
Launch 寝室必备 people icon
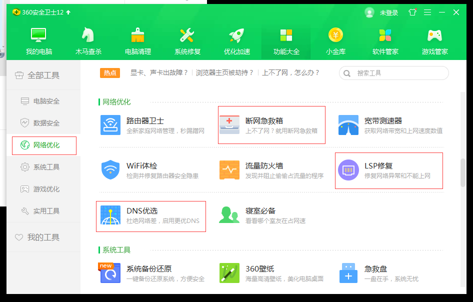[228, 214]
